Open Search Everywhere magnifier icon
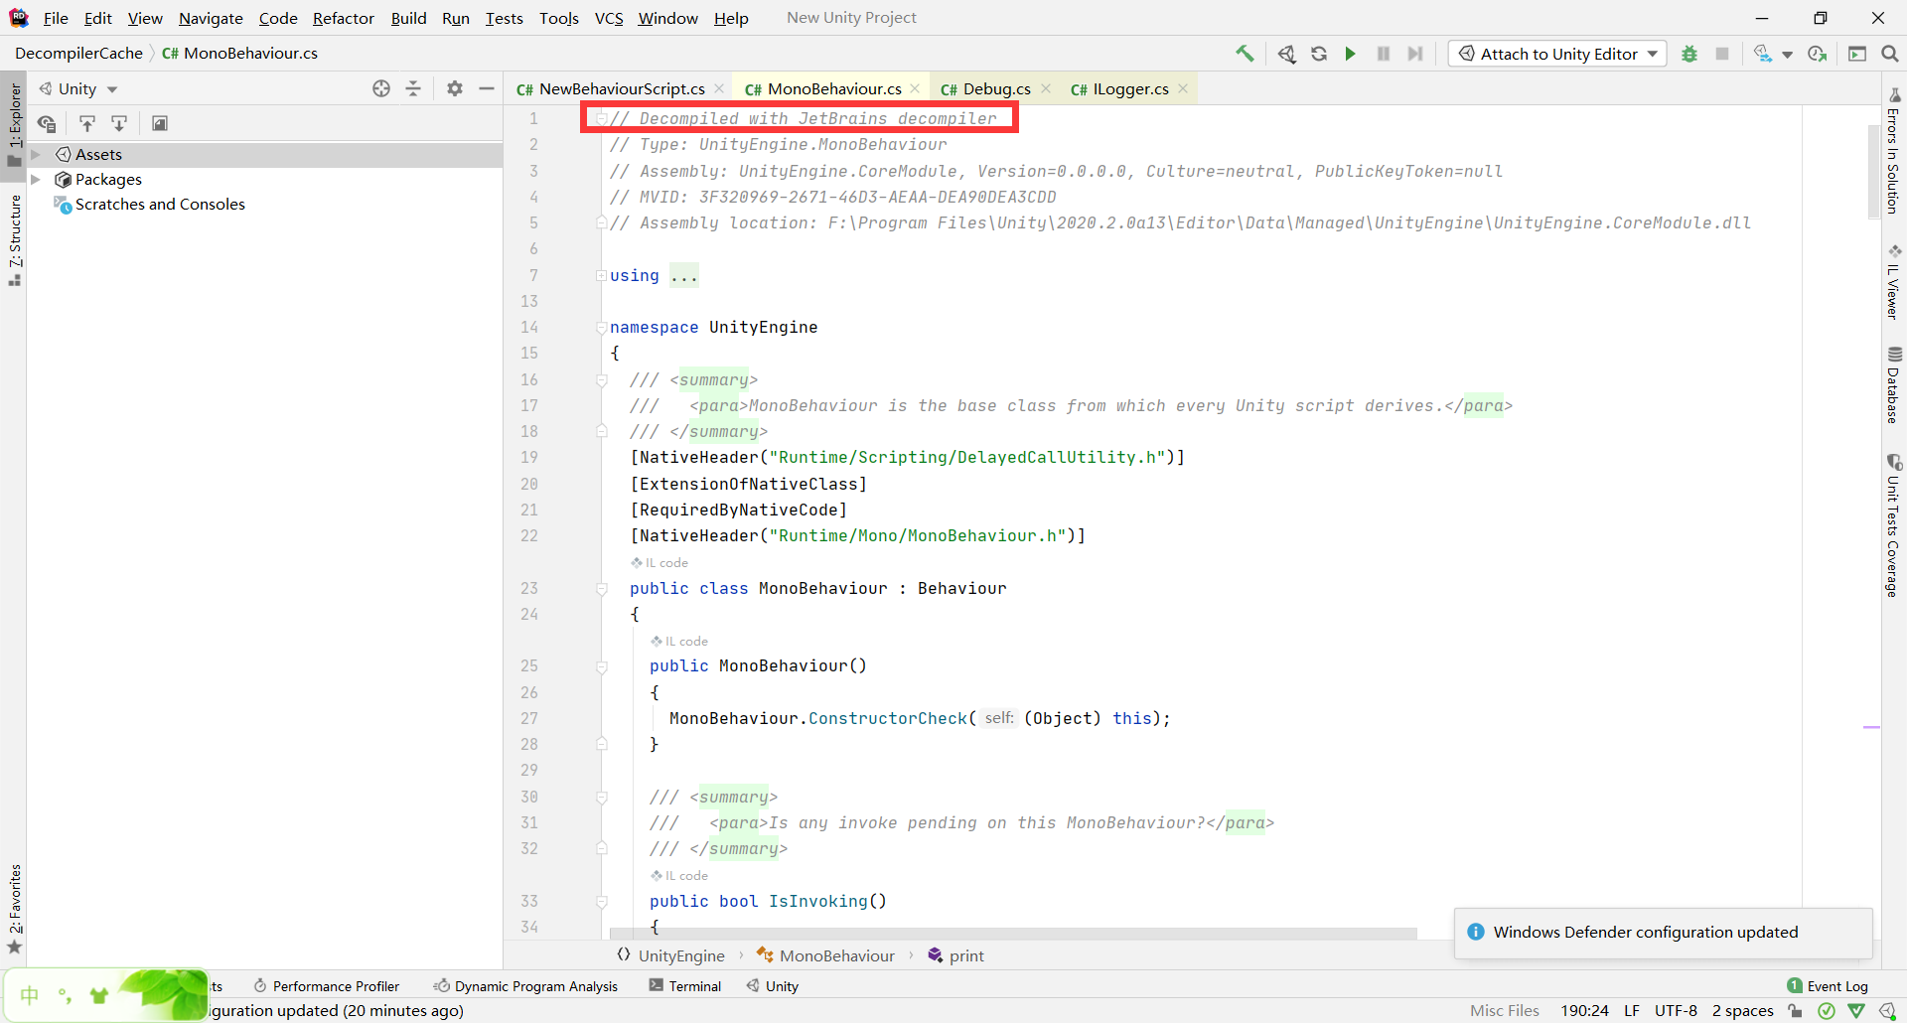1907x1023 pixels. point(1889,54)
